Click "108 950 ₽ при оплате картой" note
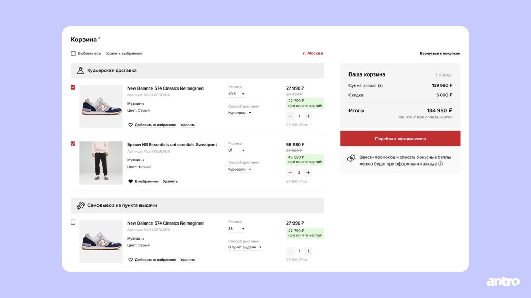531x298 pixels. pos(425,117)
